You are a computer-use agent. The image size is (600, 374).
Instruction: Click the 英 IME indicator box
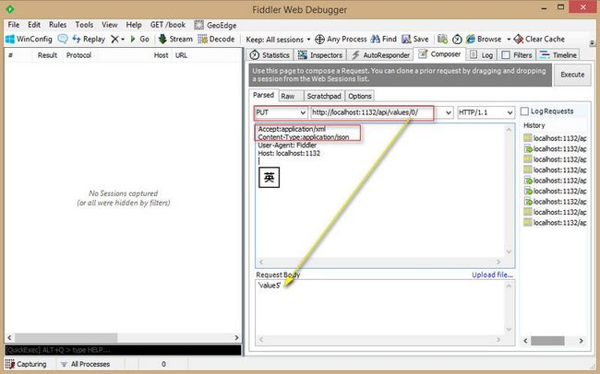[x=269, y=178]
